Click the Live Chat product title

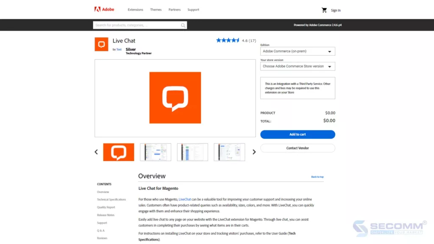(x=124, y=41)
